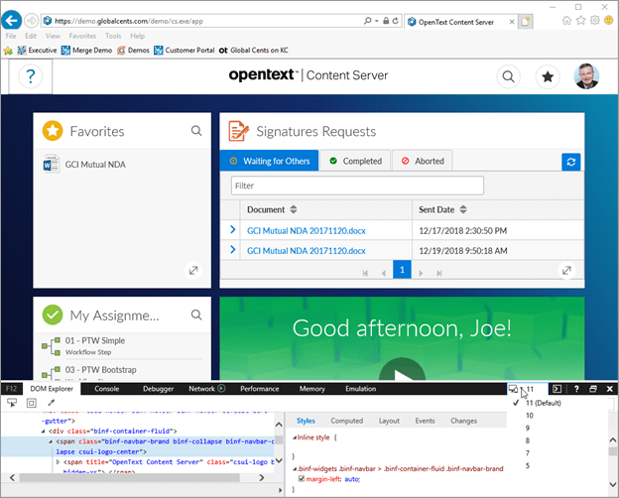619x498 pixels.
Task: Select document mode 9
Action: click(528, 428)
